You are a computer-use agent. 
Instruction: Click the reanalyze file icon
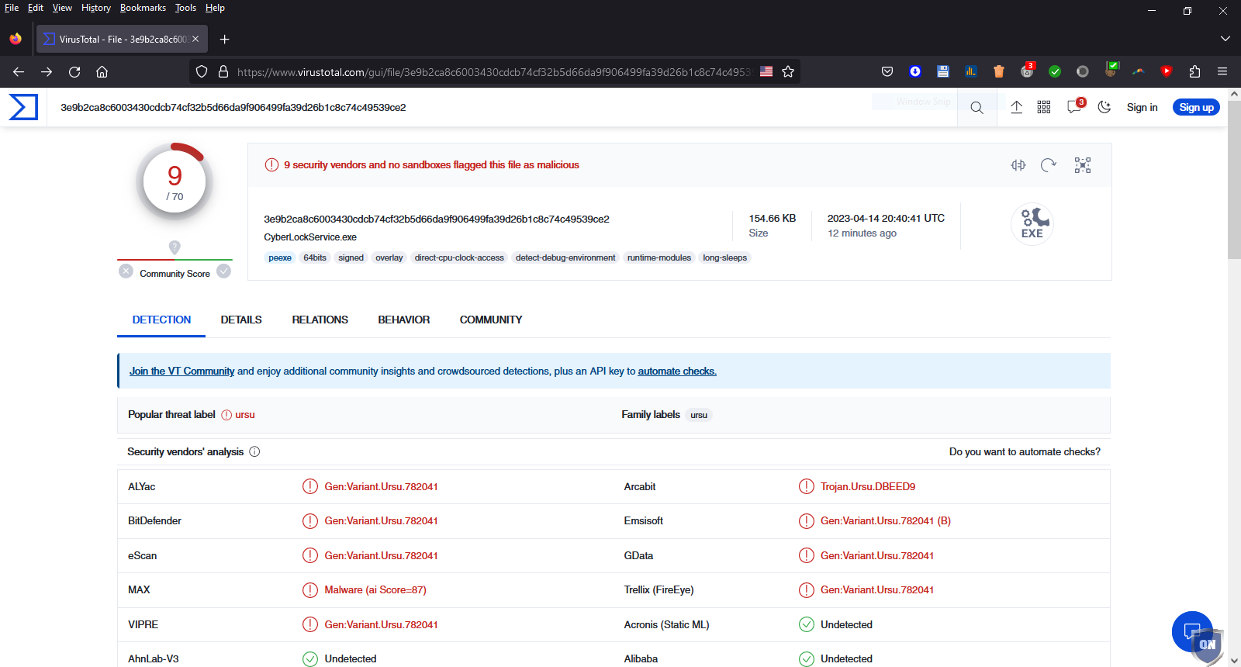[1049, 165]
